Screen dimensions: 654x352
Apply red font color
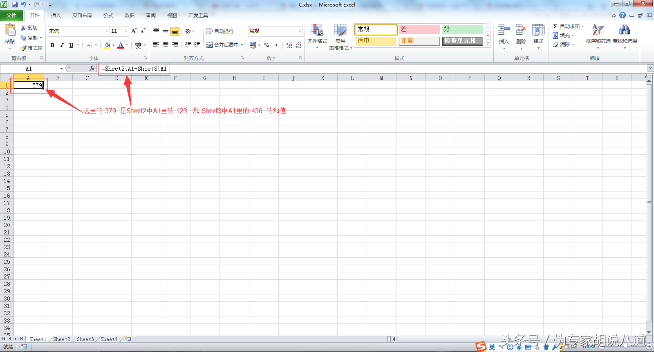click(x=121, y=45)
